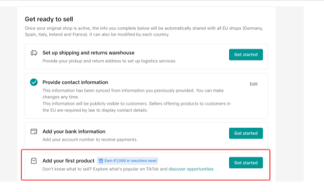
Task: Click the product bag icon
Action: [34, 161]
